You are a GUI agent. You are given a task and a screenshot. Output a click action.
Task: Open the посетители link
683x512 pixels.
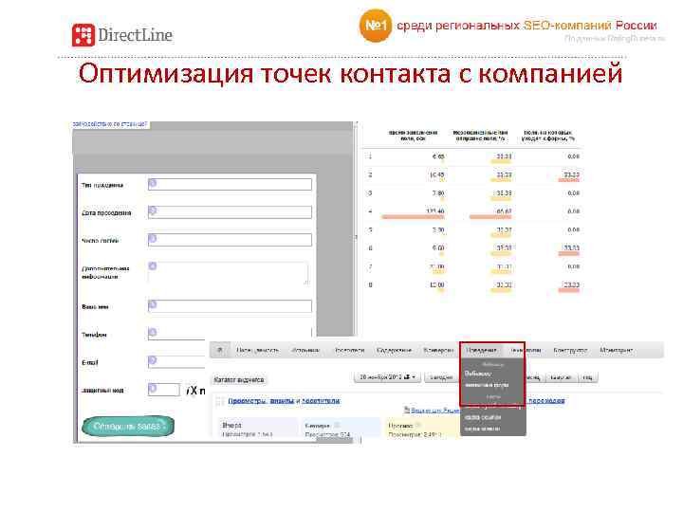(321, 401)
